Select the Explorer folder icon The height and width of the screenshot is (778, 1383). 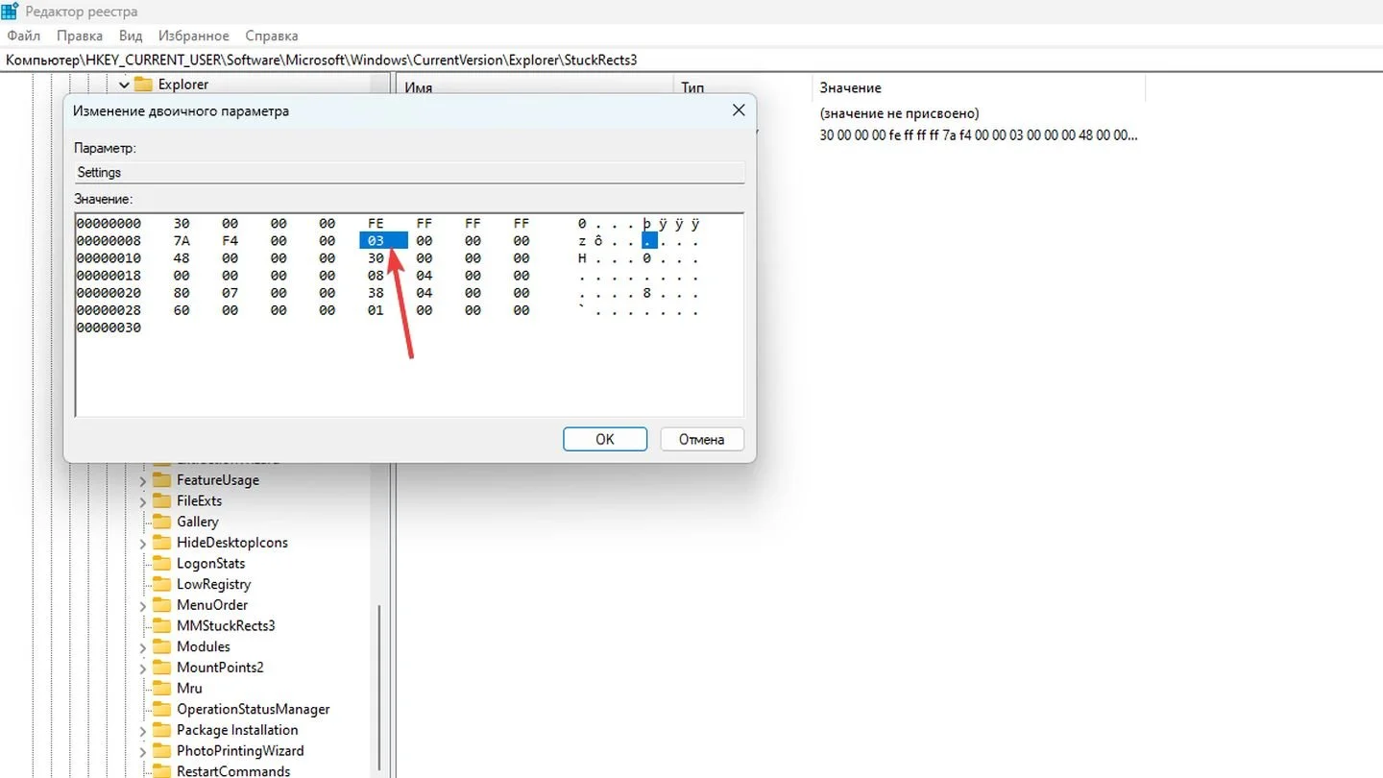tap(144, 85)
